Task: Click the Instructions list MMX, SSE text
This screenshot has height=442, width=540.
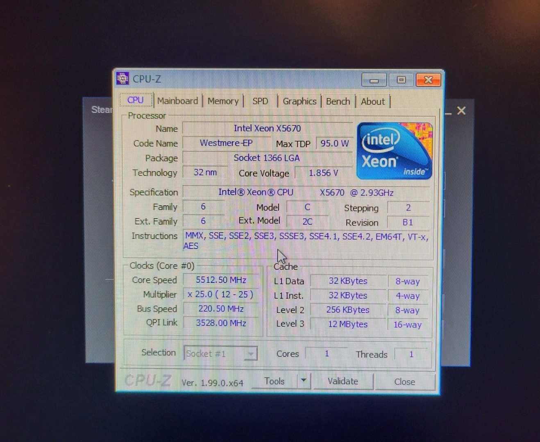Action: point(306,241)
